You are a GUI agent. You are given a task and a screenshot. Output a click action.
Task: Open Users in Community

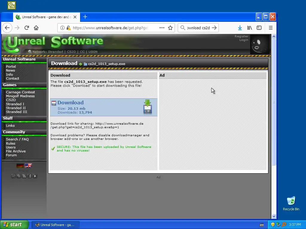click(x=11, y=147)
